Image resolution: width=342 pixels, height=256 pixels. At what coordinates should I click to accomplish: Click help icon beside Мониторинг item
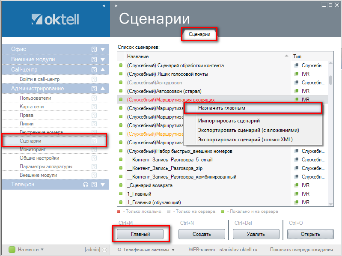pyautogui.click(x=94, y=149)
